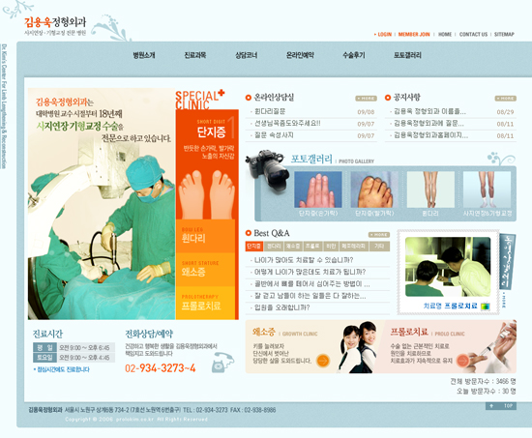Image resolution: width=532 pixels, height=438 pixels.
Task: Click the 김용욱정형외과 logo
Action: click(x=55, y=26)
